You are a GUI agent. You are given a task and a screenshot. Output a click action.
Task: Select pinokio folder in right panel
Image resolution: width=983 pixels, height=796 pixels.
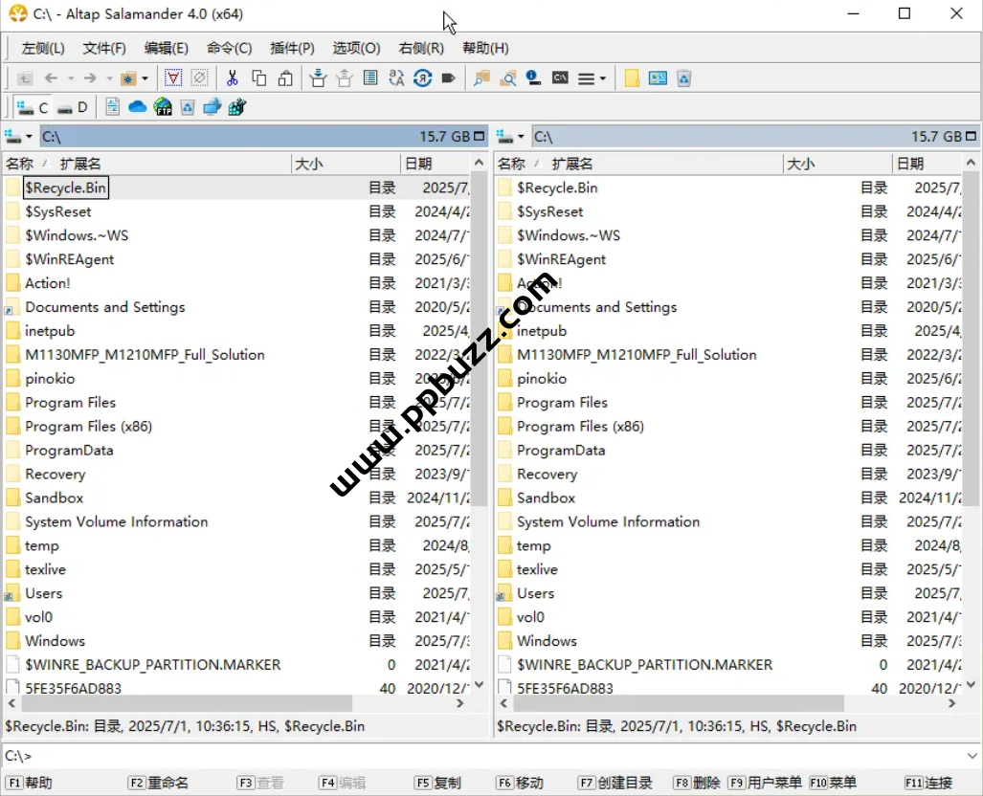[542, 379]
